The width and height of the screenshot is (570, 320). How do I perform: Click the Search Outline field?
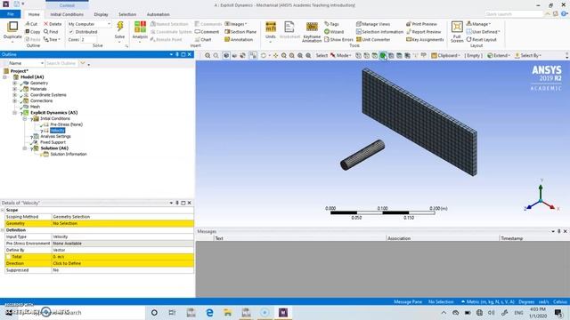[61, 63]
